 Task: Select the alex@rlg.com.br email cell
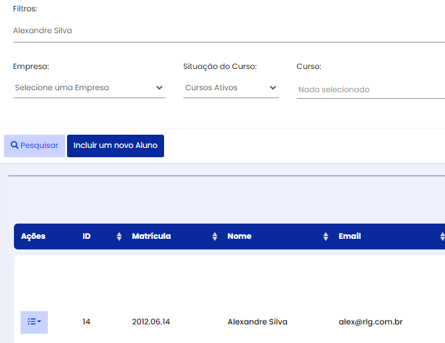point(371,322)
